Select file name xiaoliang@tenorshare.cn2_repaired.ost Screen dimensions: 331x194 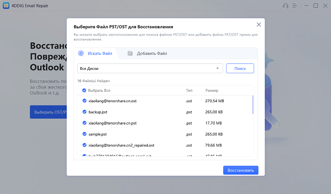coord(121,145)
